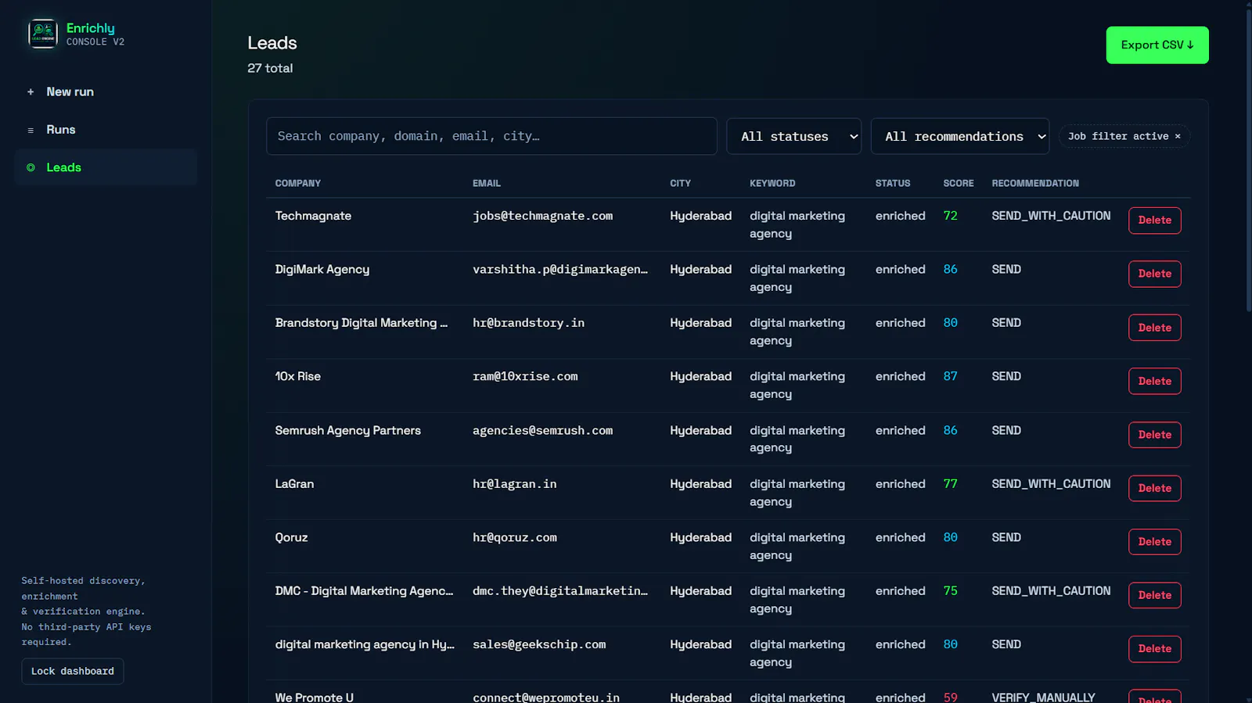The width and height of the screenshot is (1252, 703).
Task: Open the New run page
Action: point(106,91)
